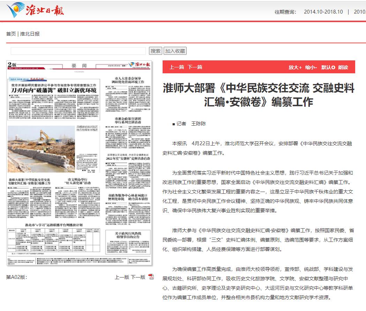Image resolution: width=366 pixels, height=311 pixels.
Task: Click the 2版 page number on thumbnail
Action: 12,65
